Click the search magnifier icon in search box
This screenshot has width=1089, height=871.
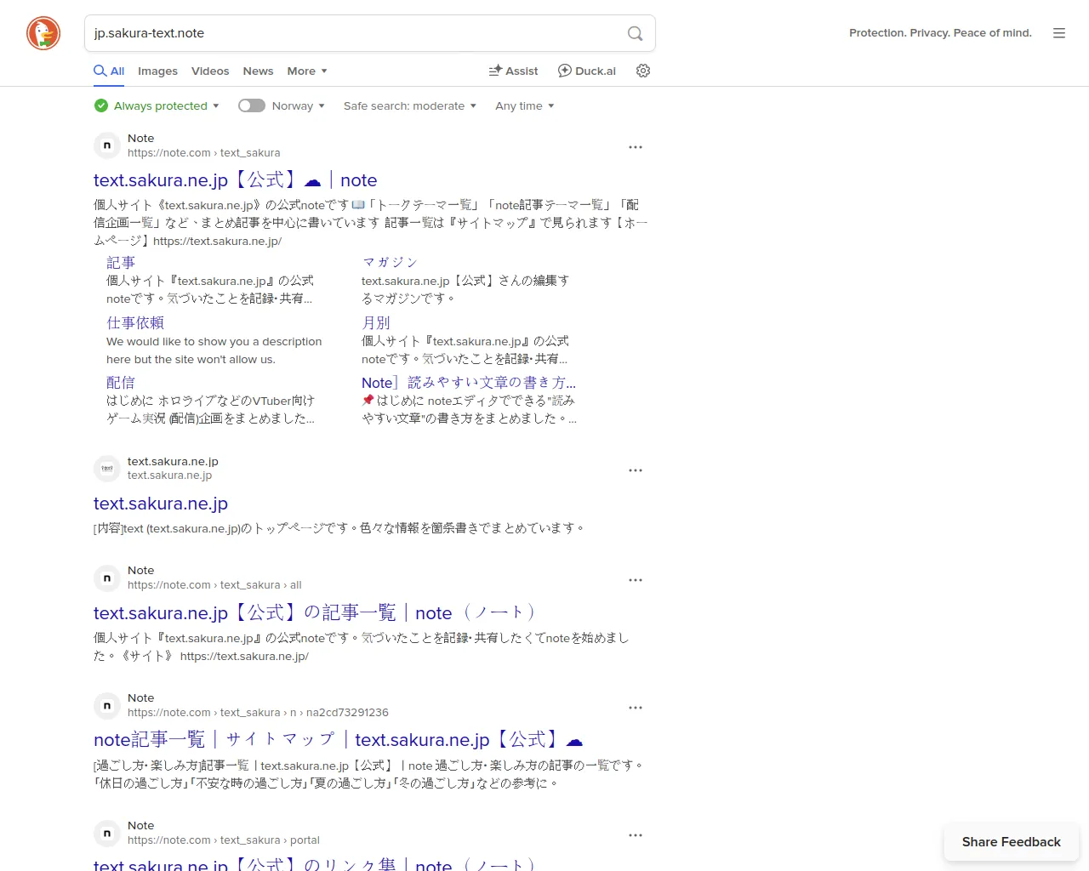coord(635,33)
